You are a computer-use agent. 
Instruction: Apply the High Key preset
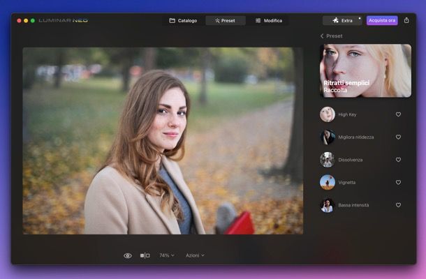pos(361,114)
